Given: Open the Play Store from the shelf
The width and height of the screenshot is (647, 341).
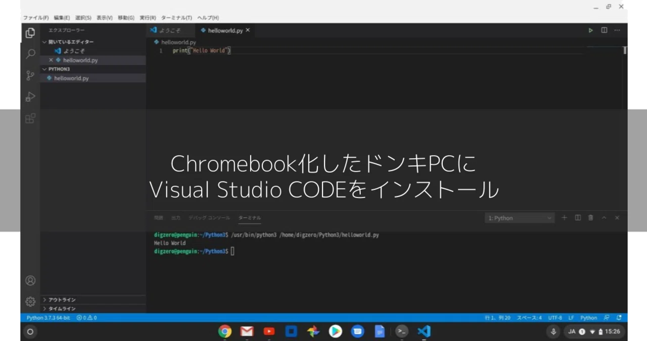Looking at the screenshot, I should coord(335,331).
